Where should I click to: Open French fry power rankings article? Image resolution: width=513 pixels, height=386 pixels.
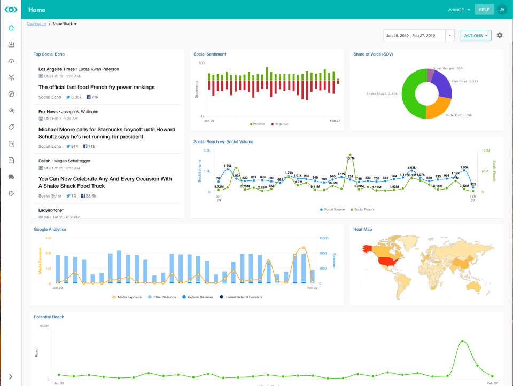point(97,87)
